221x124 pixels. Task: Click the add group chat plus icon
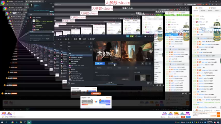pos(53,32)
